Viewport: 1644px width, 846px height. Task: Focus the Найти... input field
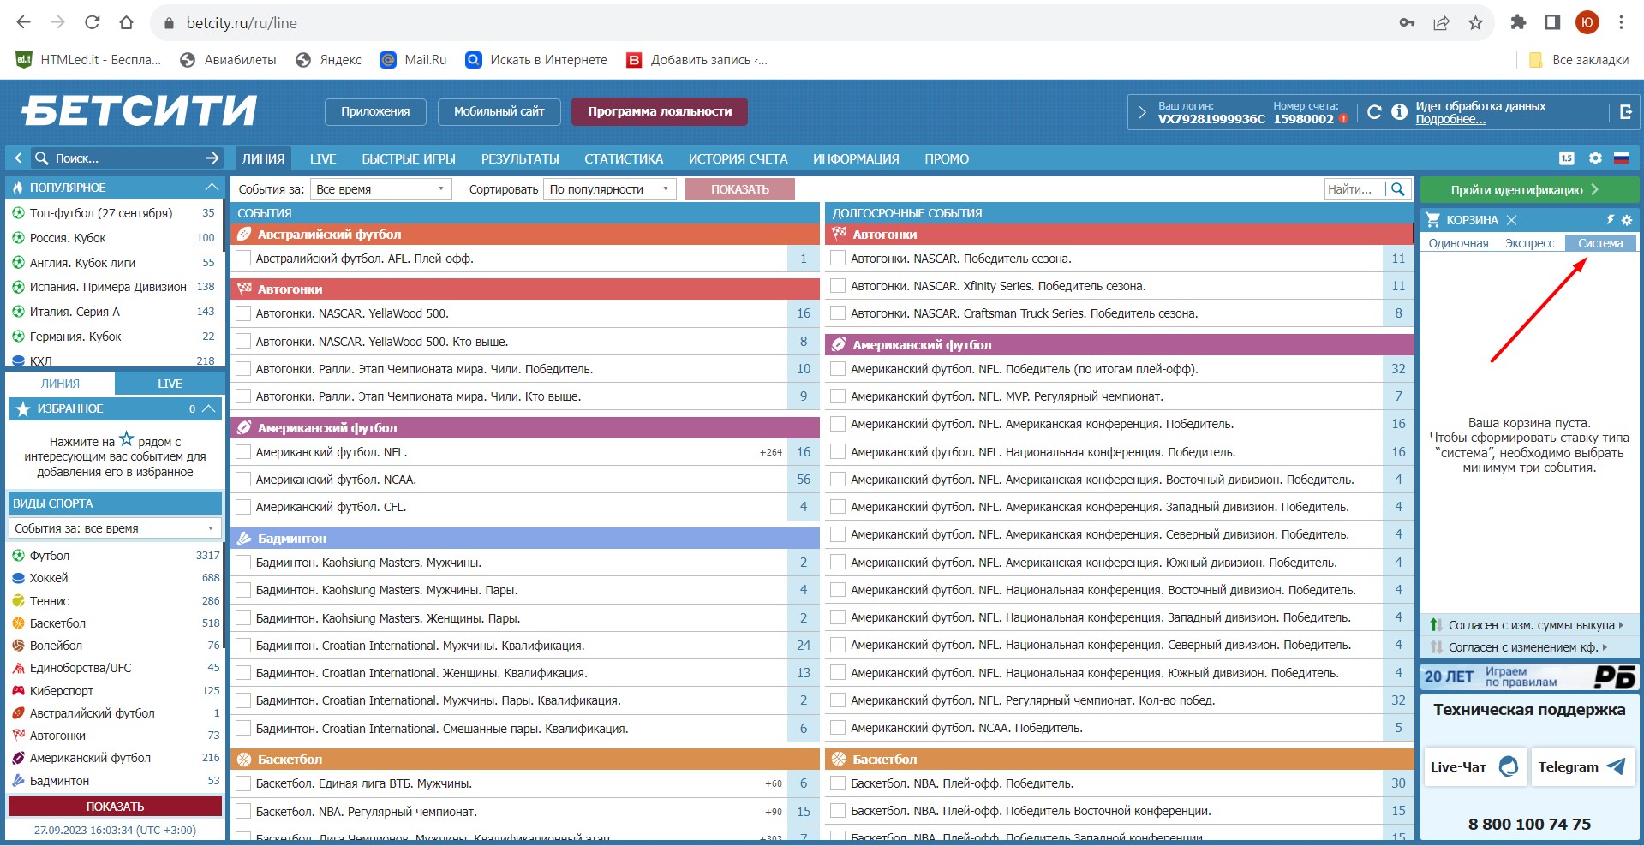[1354, 189]
